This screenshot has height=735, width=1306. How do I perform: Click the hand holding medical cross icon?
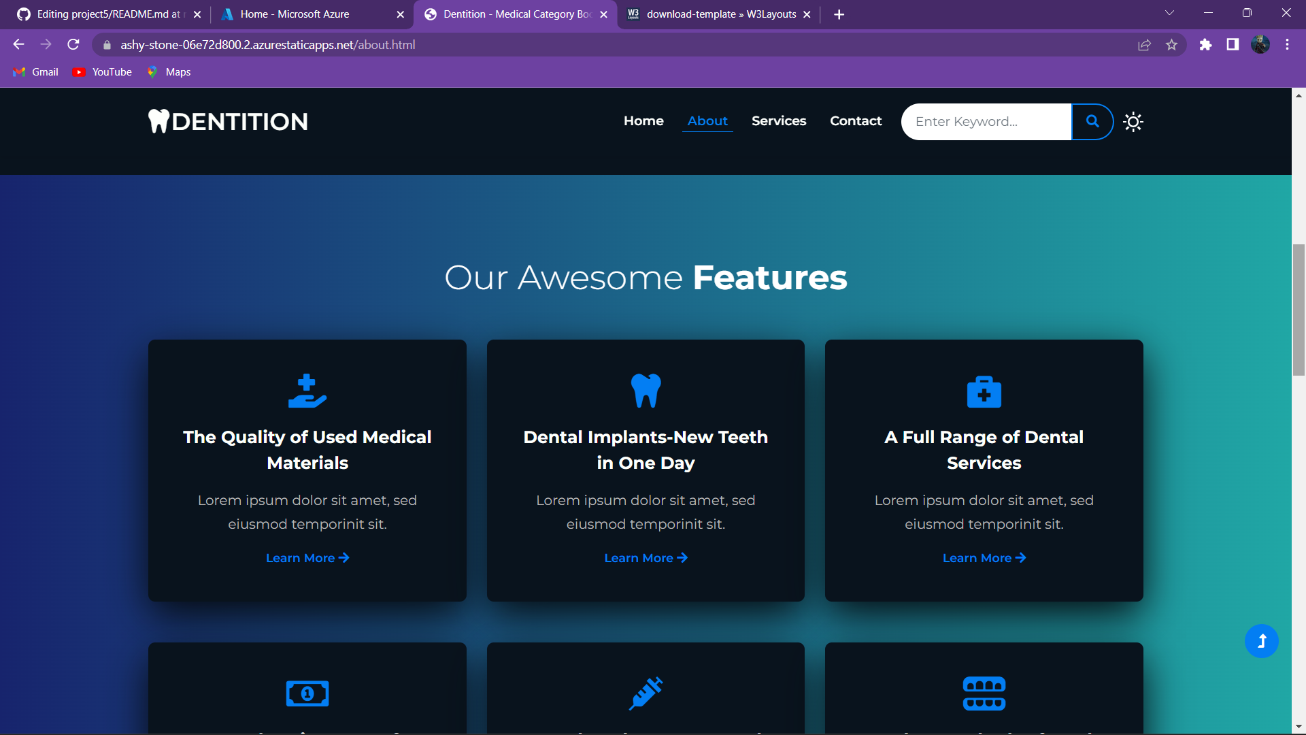pyautogui.click(x=307, y=391)
